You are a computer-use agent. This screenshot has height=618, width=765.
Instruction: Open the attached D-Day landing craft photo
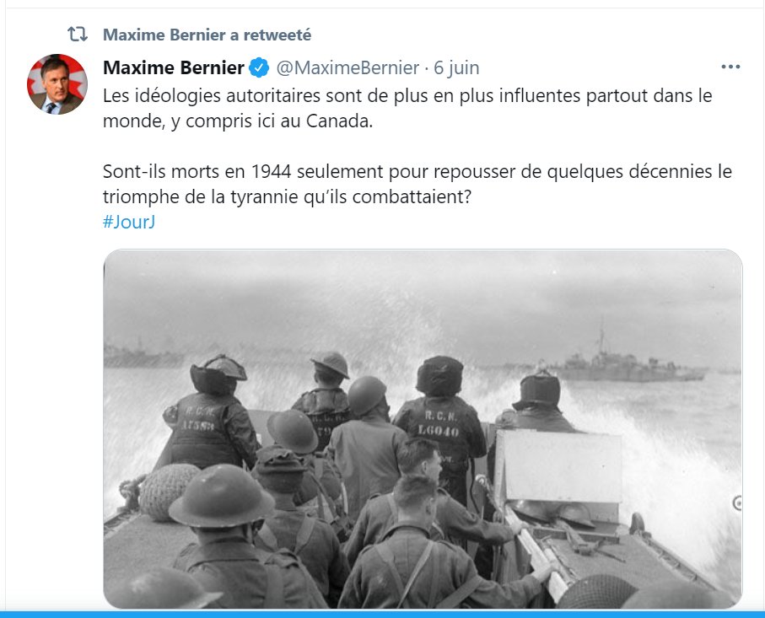tap(423, 429)
